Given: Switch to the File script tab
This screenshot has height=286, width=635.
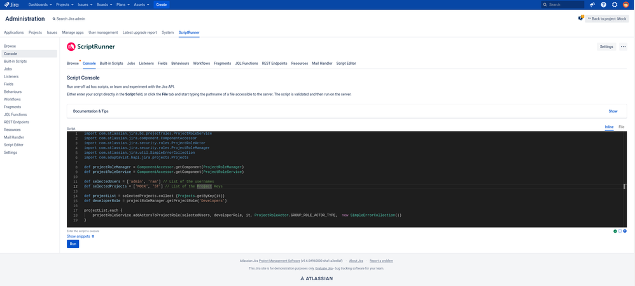Looking at the screenshot, I should [621, 127].
